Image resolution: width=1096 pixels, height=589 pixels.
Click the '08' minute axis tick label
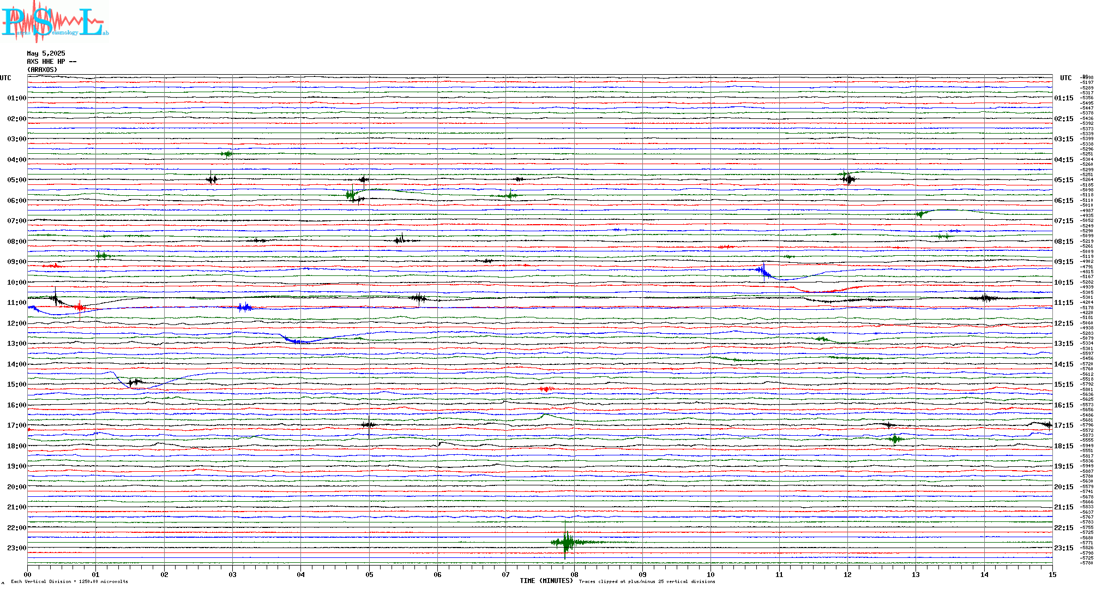point(574,574)
